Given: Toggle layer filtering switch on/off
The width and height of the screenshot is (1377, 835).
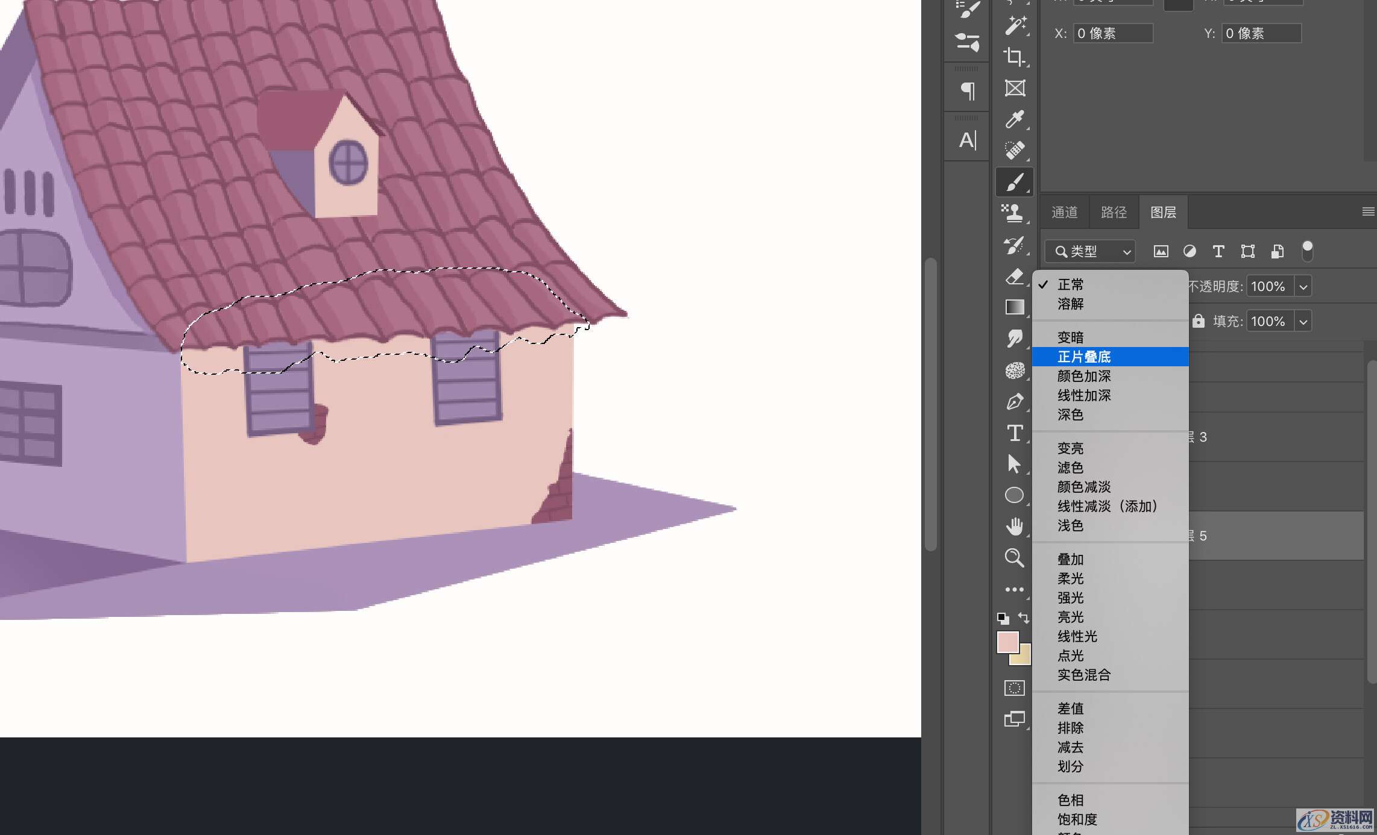Looking at the screenshot, I should (1307, 251).
